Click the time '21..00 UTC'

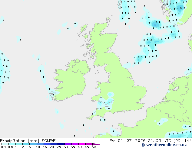[x=159, y=141]
